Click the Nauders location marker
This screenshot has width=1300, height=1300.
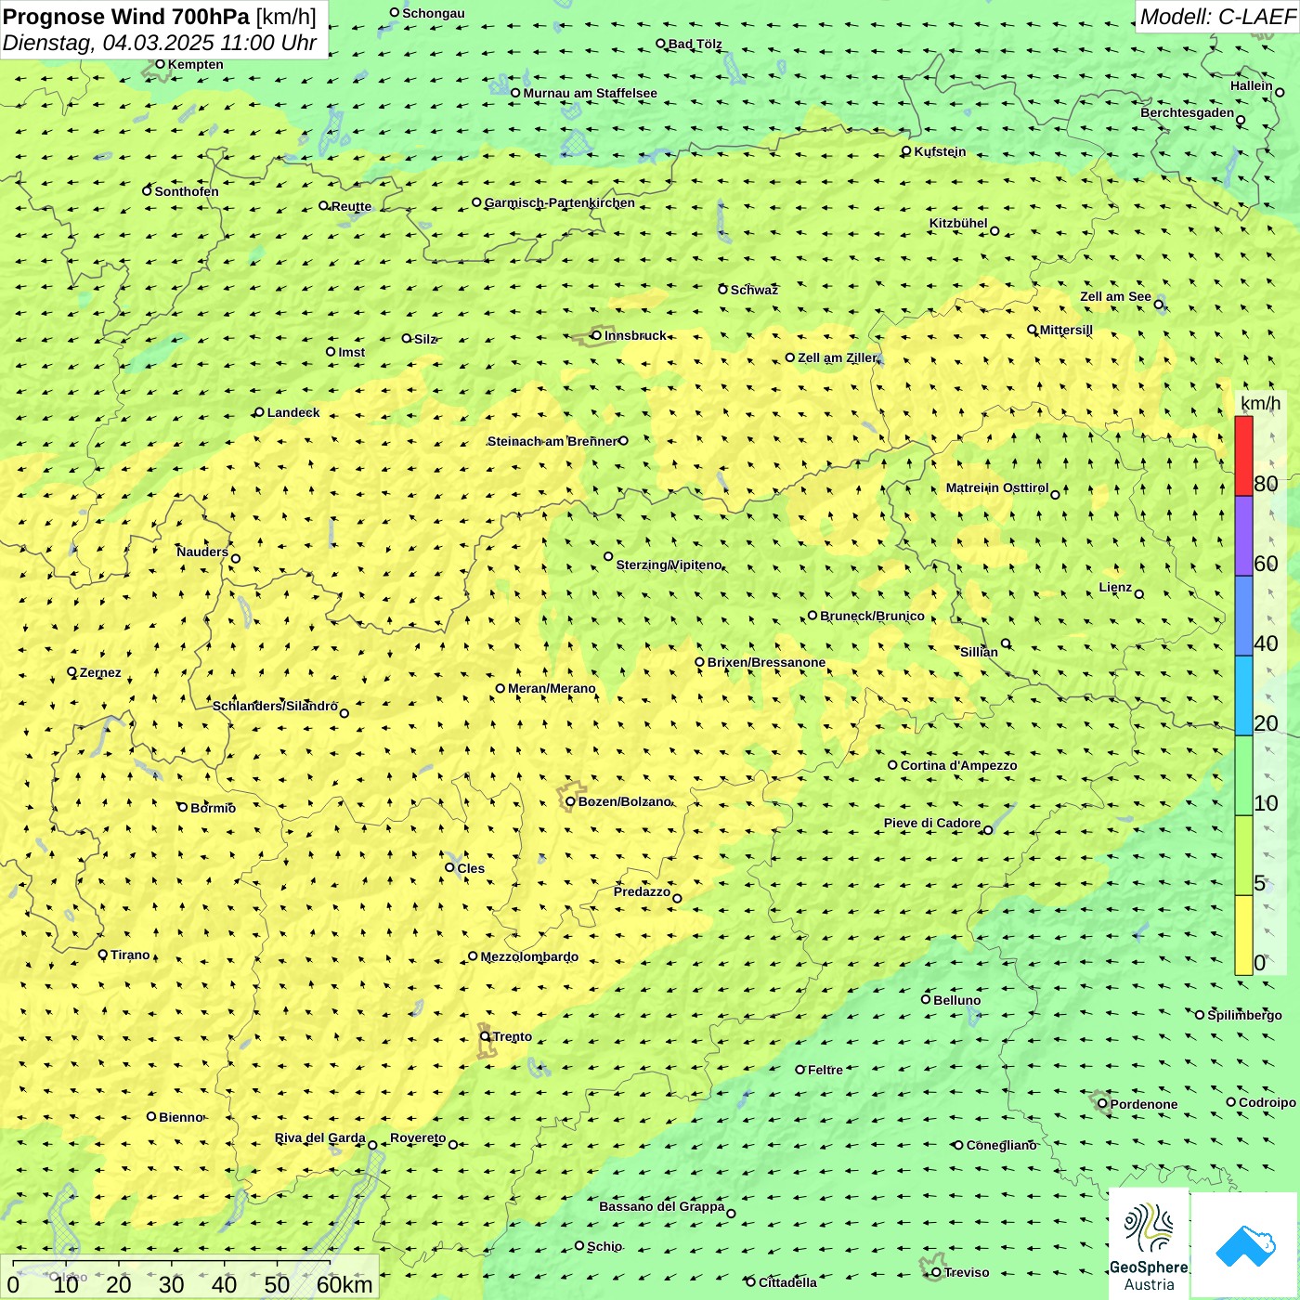coord(236,559)
